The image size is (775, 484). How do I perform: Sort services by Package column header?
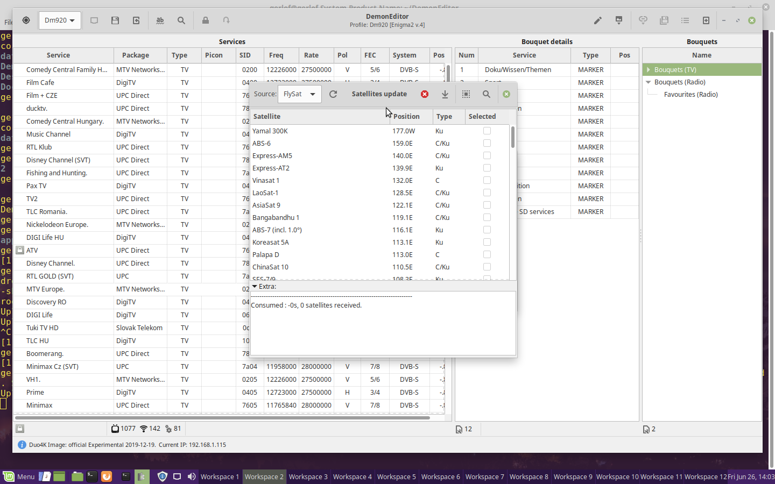tap(139, 55)
